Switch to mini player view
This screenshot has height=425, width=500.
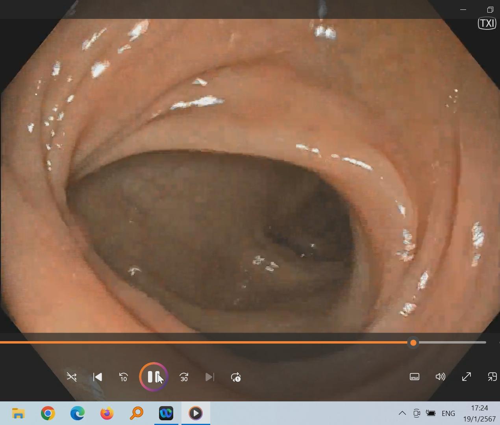(492, 377)
